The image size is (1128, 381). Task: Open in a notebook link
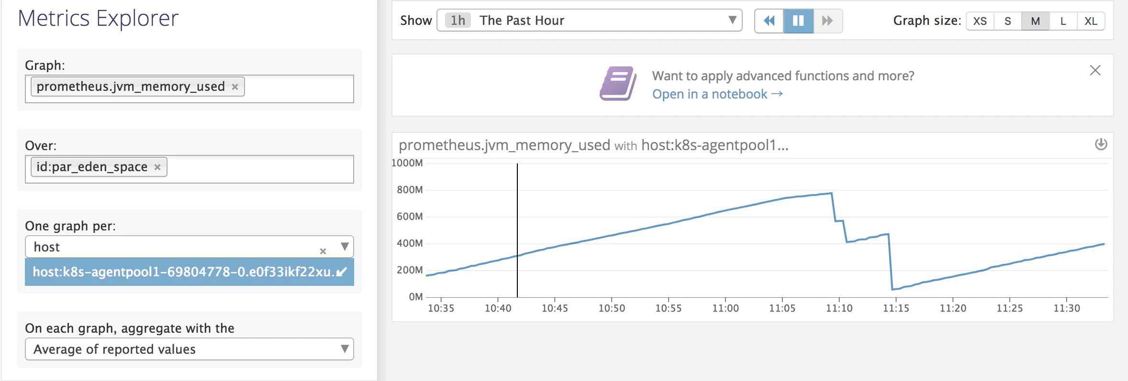(x=717, y=94)
